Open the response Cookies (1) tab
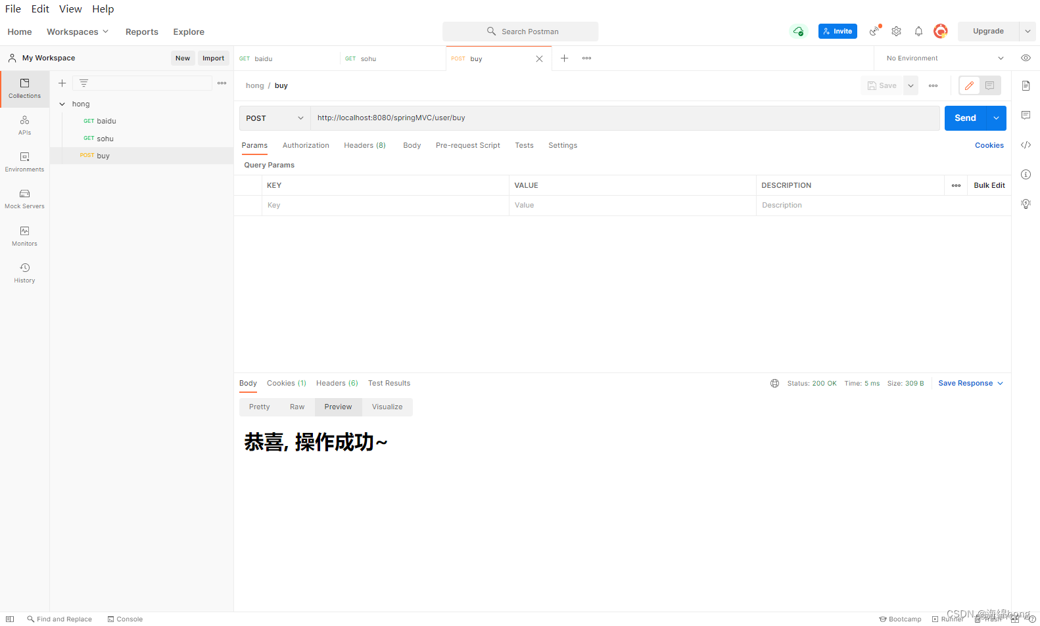 [287, 383]
